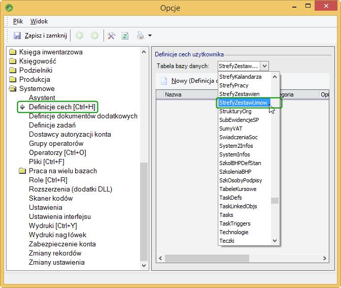Select Definicje dokumentów dodatkowych
This screenshot has width=341, height=288.
[x=83, y=116]
